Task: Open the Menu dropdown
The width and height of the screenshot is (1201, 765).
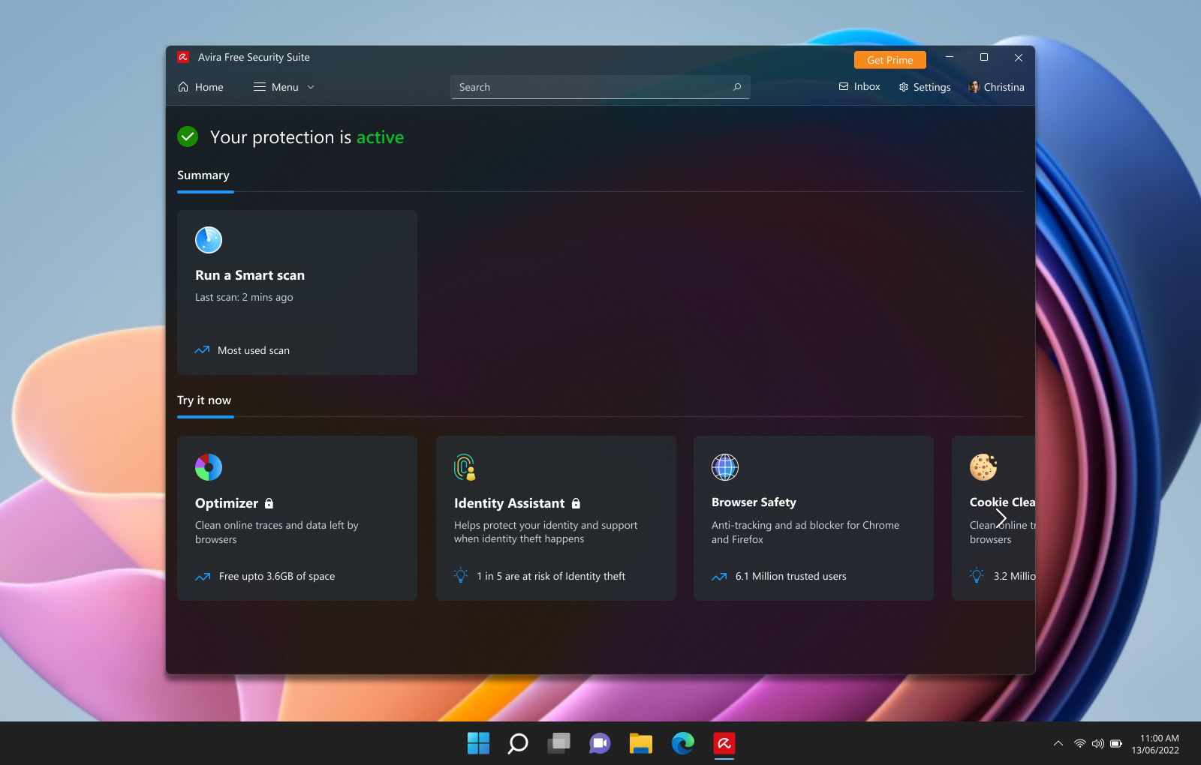Action: pos(284,87)
